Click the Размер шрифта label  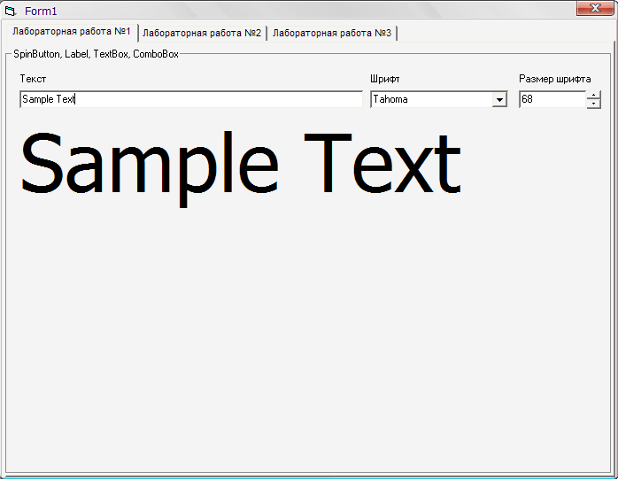point(554,79)
